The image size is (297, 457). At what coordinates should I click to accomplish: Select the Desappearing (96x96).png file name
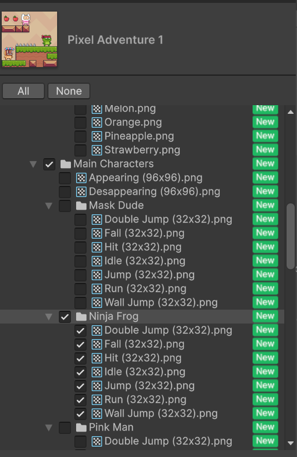pos(155,192)
